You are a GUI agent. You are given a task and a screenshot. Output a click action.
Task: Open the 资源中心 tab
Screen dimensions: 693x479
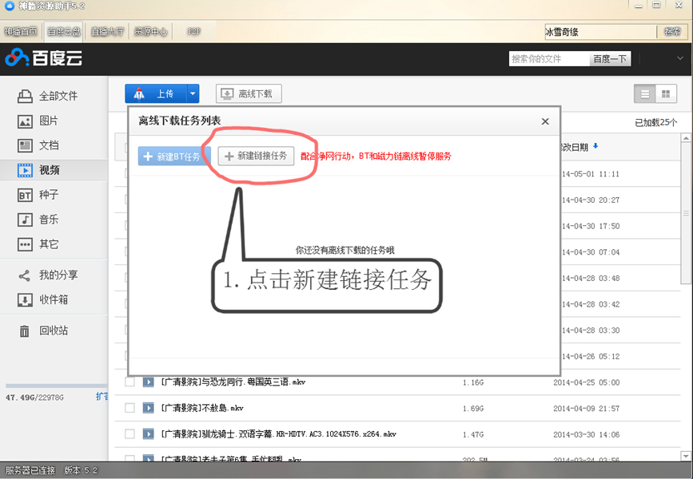click(x=151, y=32)
